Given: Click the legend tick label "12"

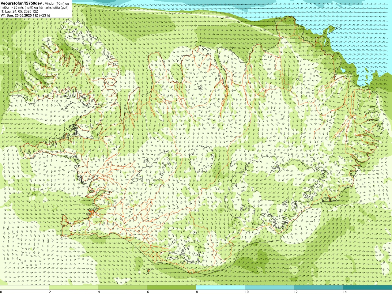Looking at the screenshot, I should (296, 292).
